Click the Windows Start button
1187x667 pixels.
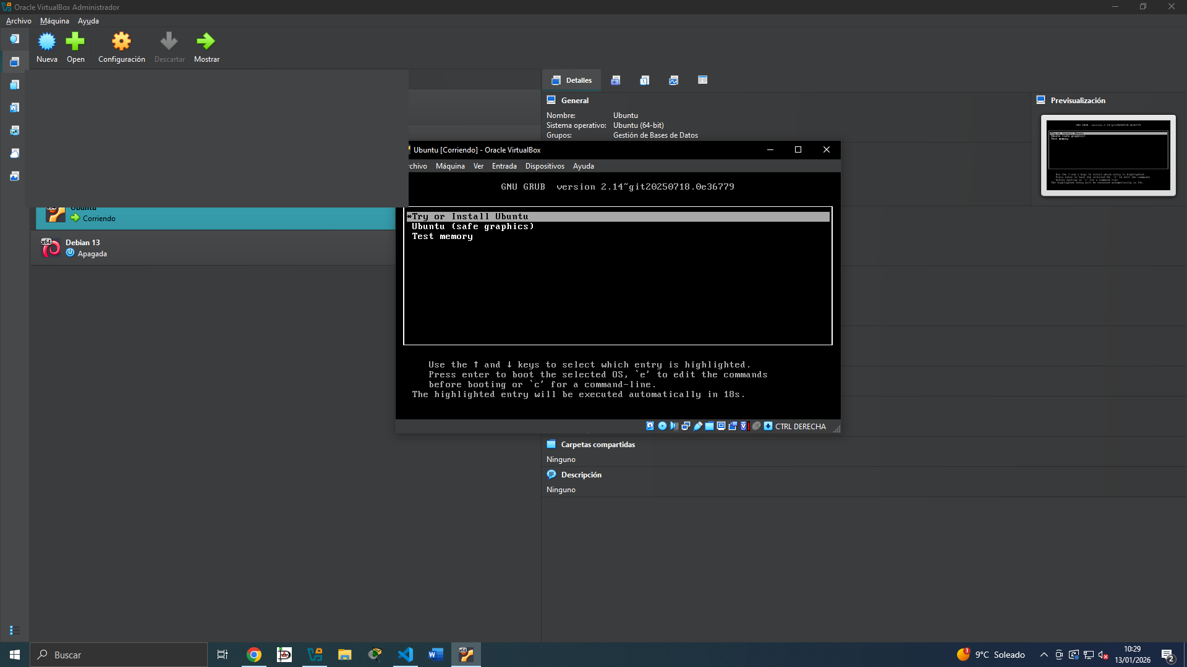pyautogui.click(x=15, y=655)
